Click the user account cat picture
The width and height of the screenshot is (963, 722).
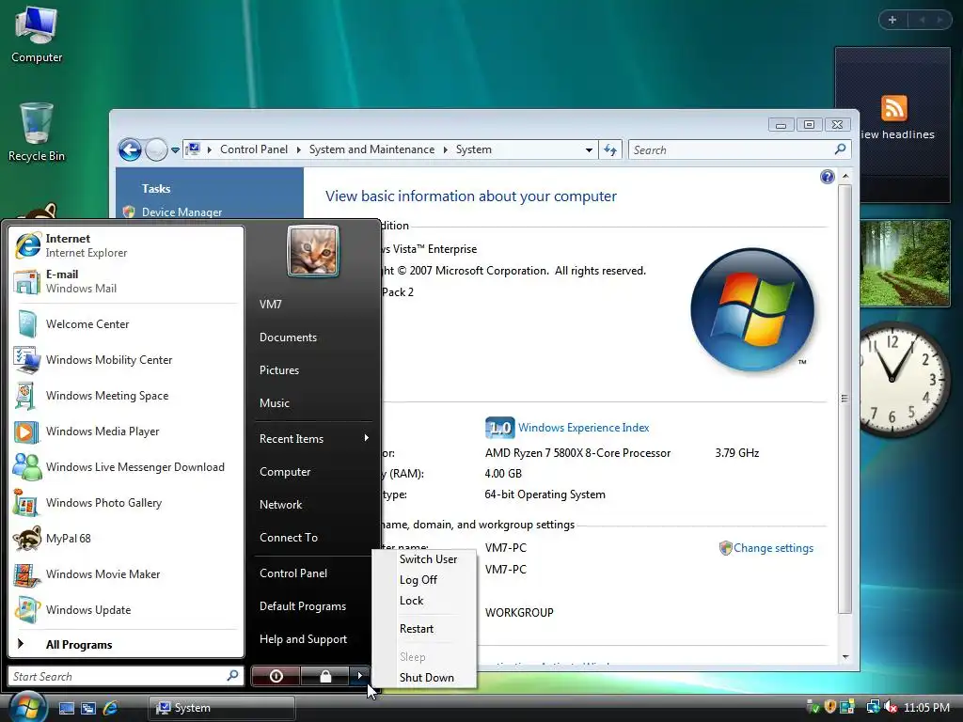pos(313,251)
